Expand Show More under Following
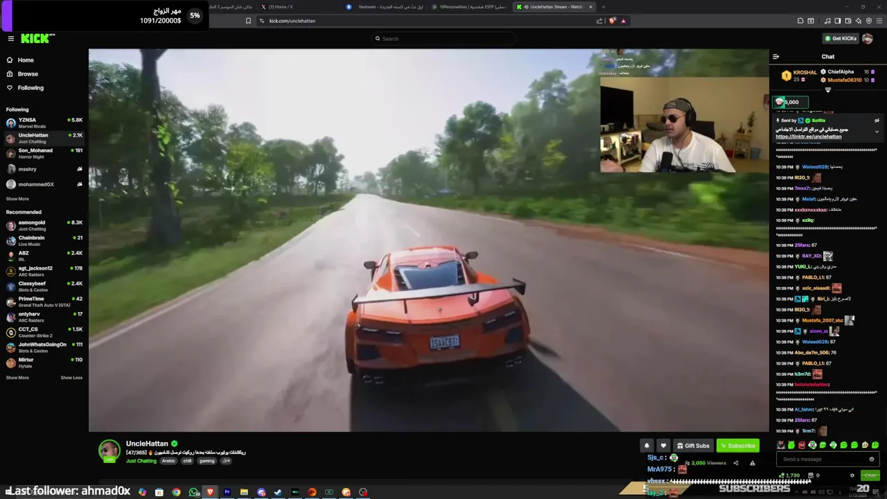The width and height of the screenshot is (887, 499). (x=17, y=199)
